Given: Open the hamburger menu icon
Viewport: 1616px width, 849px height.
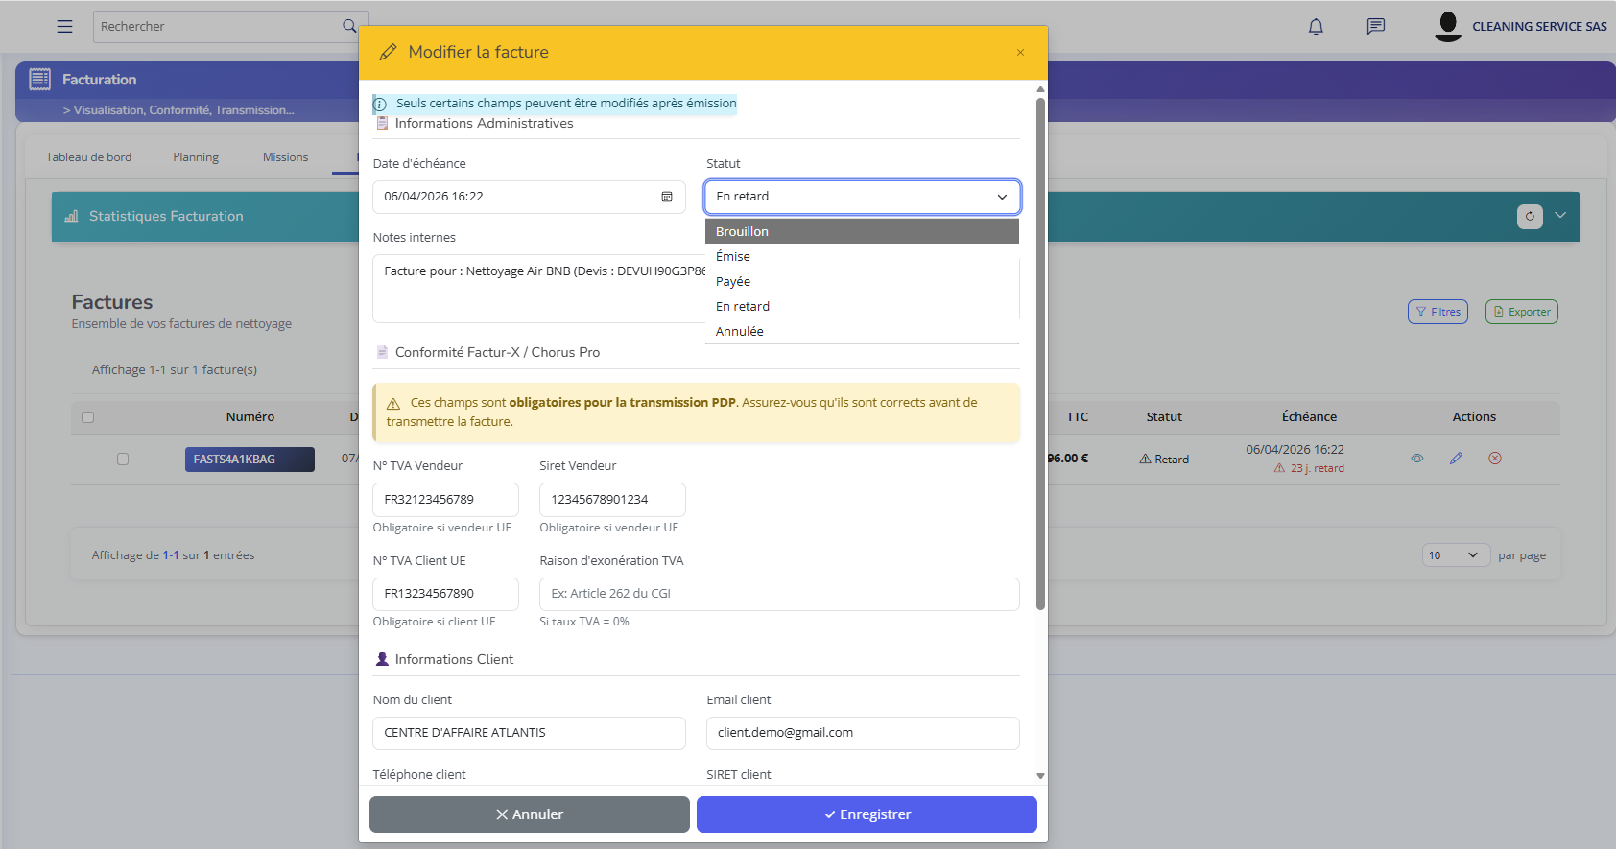Looking at the screenshot, I should pos(64,27).
